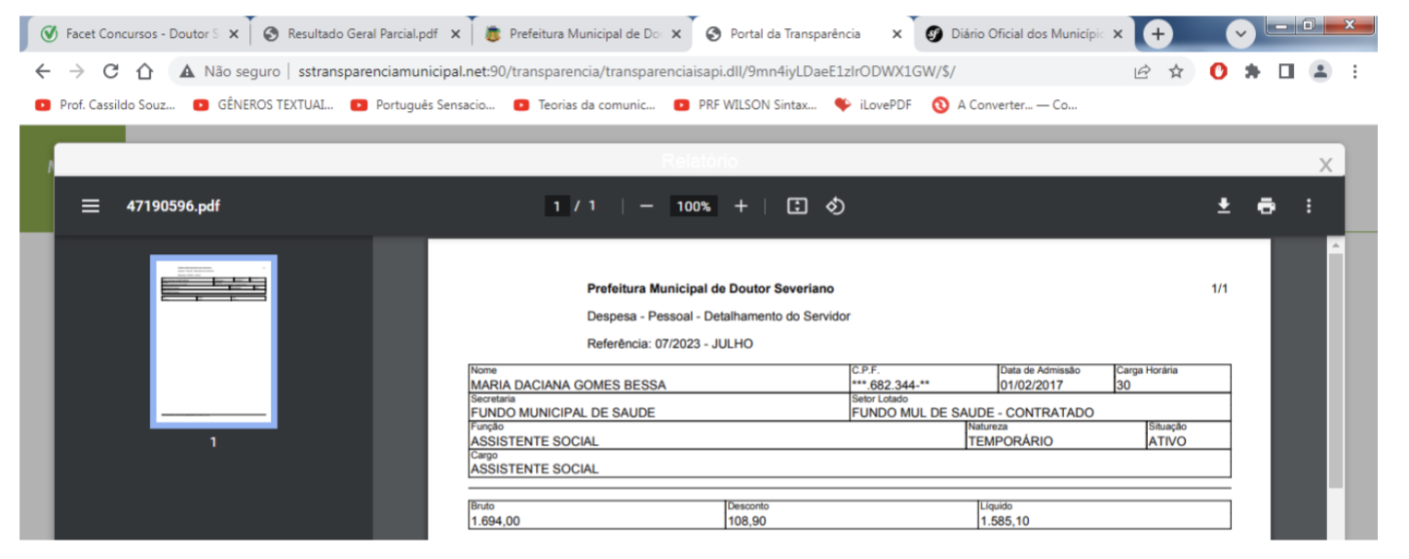The image size is (1409, 559).
Task: Click the 100% zoom level field
Action: [693, 206]
